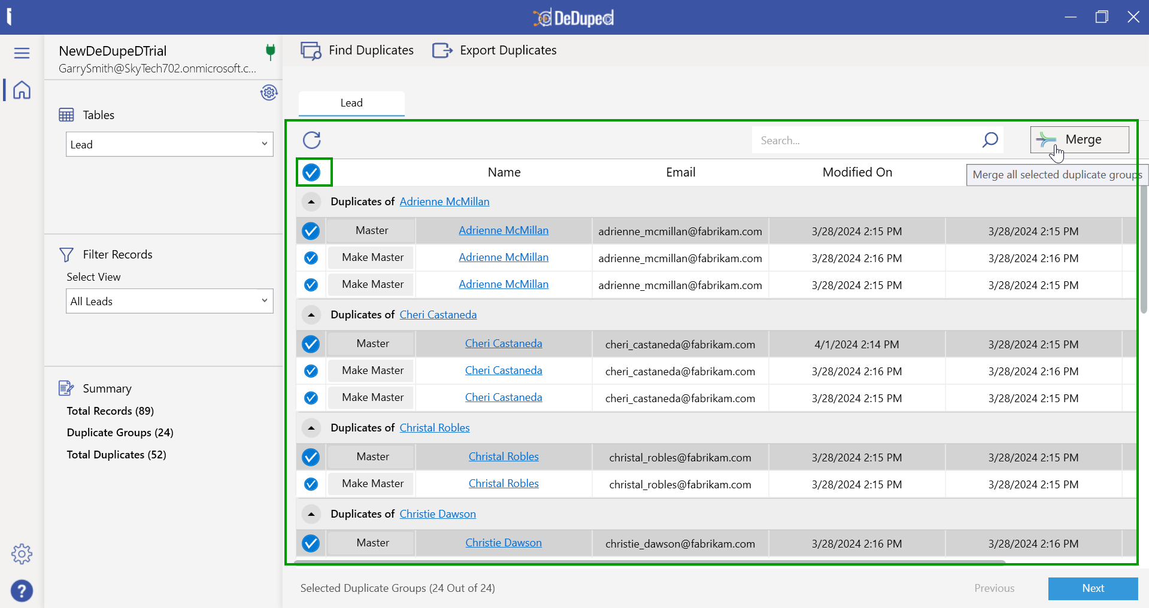Collapse the Christie Dawson duplicates group
Screen dimensions: 1149x608
pos(311,514)
